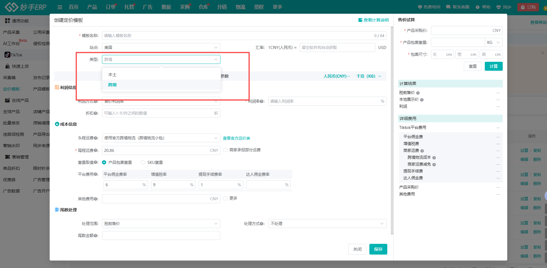Open 联系客服 in the top bar
Screen dimensions: 547x268
[458, 7]
